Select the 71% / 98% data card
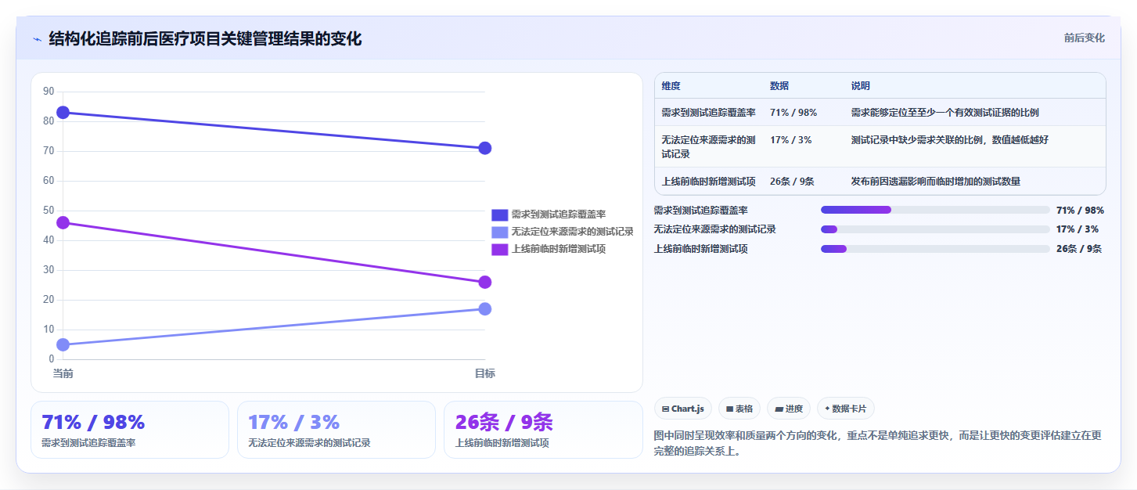The height and width of the screenshot is (490, 1137). (130, 430)
